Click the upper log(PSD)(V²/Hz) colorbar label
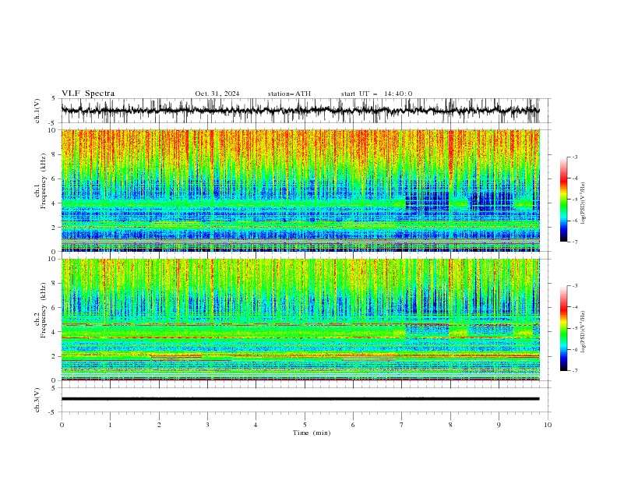617x477 pixels. 584,203
